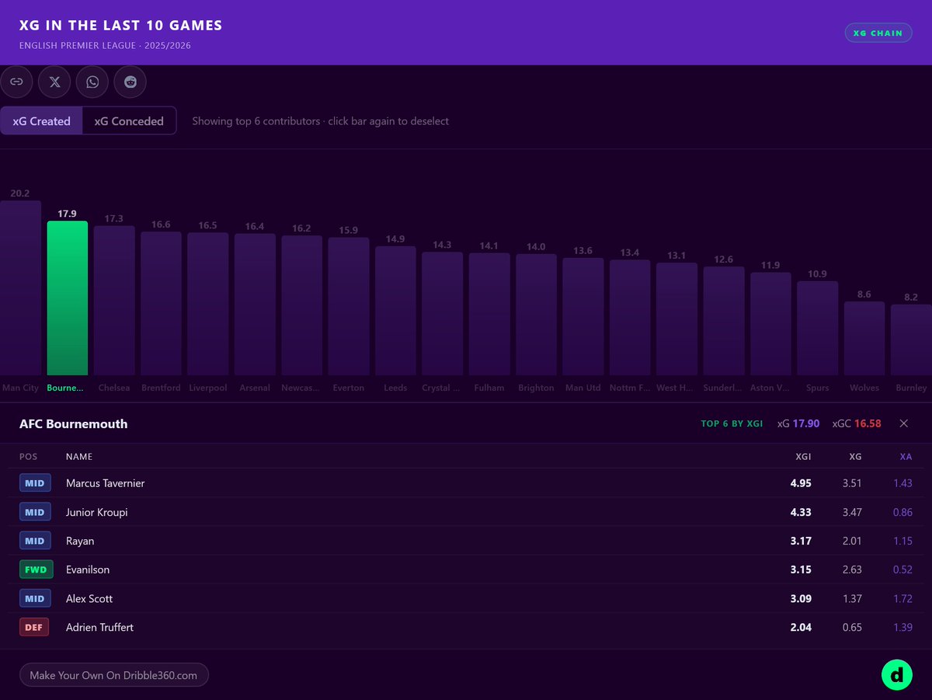Click the xG 17.90 total
Image resolution: width=932 pixels, height=700 pixels.
coord(798,423)
